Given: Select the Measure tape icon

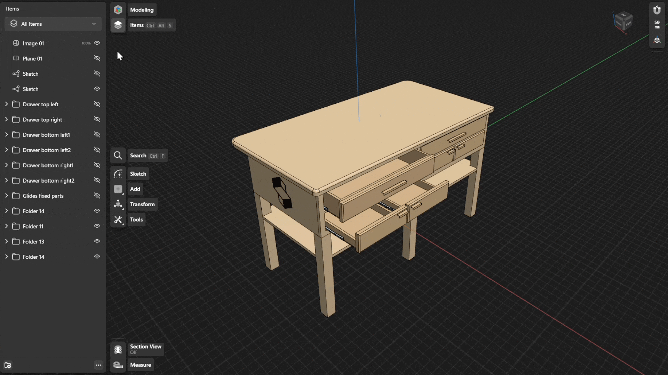Looking at the screenshot, I should (x=118, y=365).
